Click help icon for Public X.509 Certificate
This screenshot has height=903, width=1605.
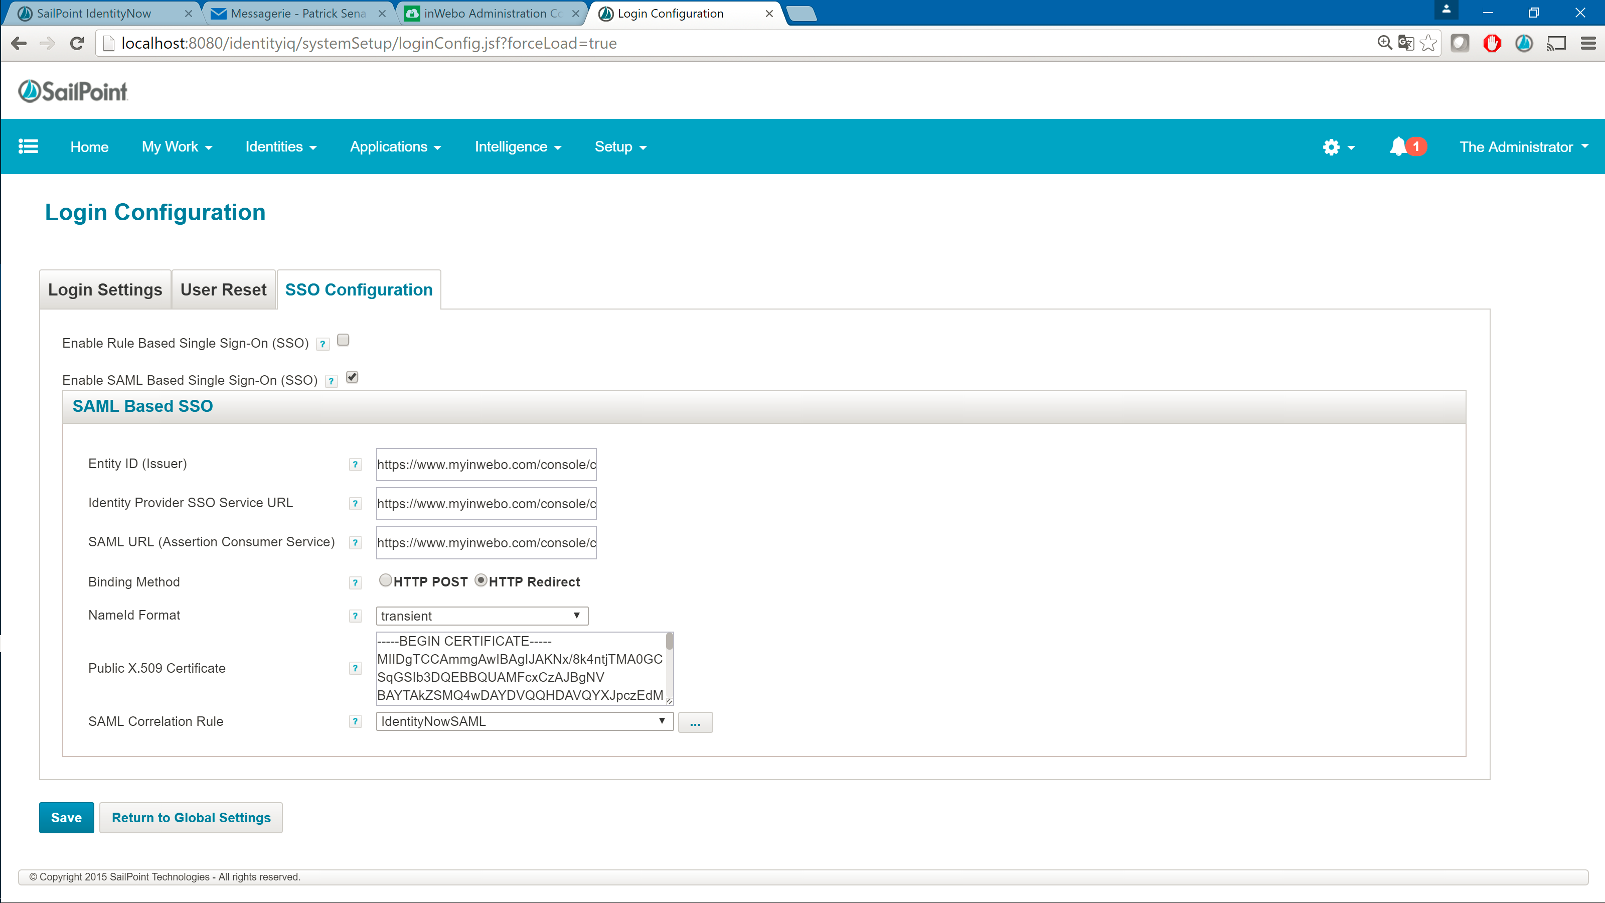[355, 668]
